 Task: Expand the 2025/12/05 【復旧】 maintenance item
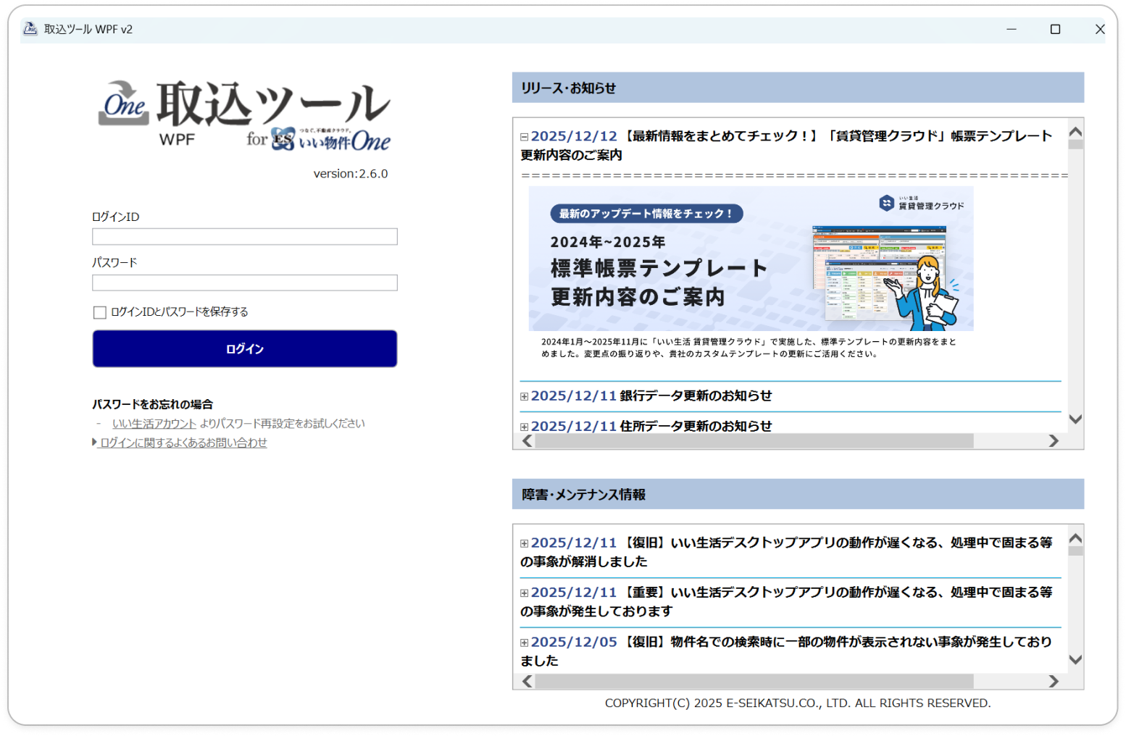pyautogui.click(x=524, y=643)
